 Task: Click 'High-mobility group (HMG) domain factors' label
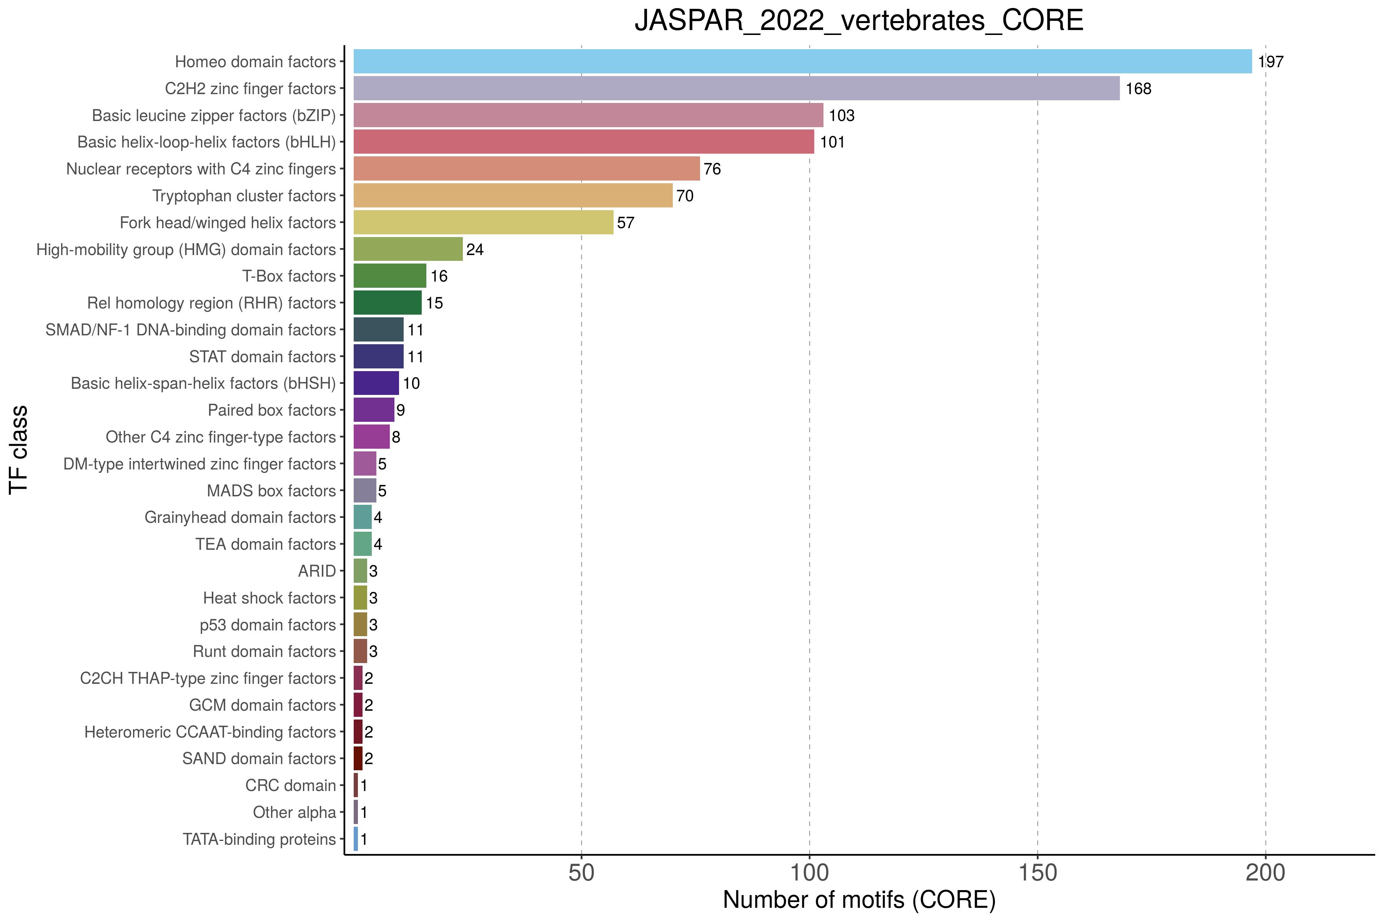click(186, 250)
